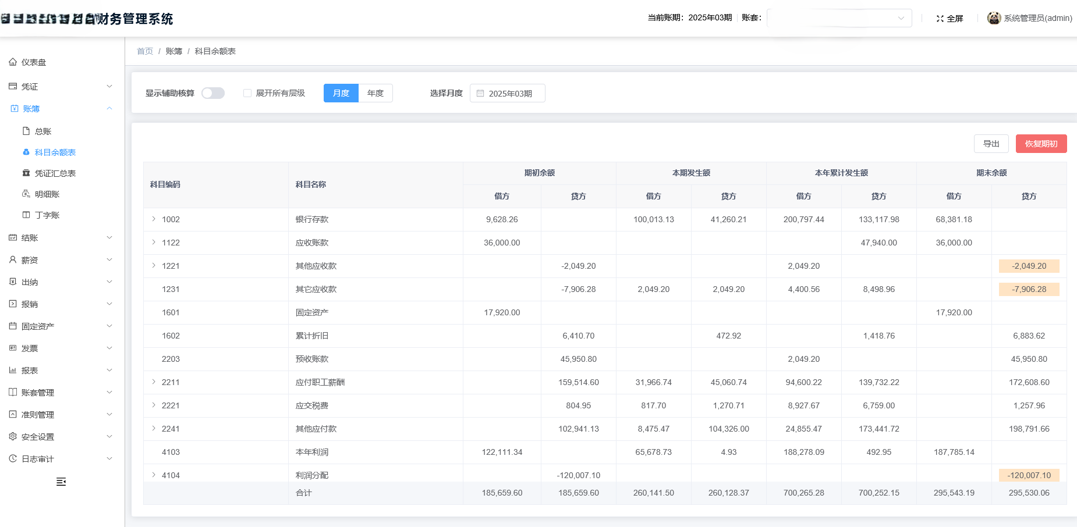Click the 恢复期初 button
This screenshot has width=1077, height=527.
pyautogui.click(x=1041, y=143)
